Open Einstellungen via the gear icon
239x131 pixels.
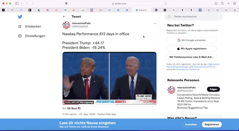click(20, 36)
